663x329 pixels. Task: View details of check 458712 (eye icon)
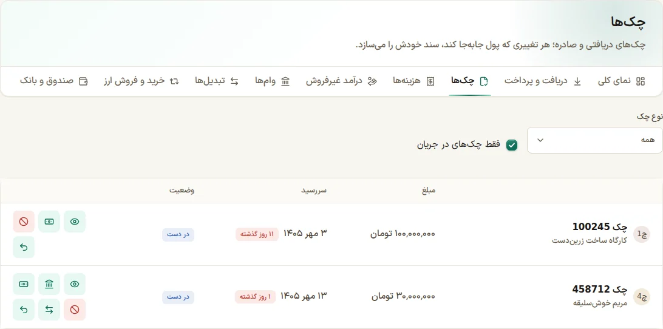pyautogui.click(x=75, y=284)
